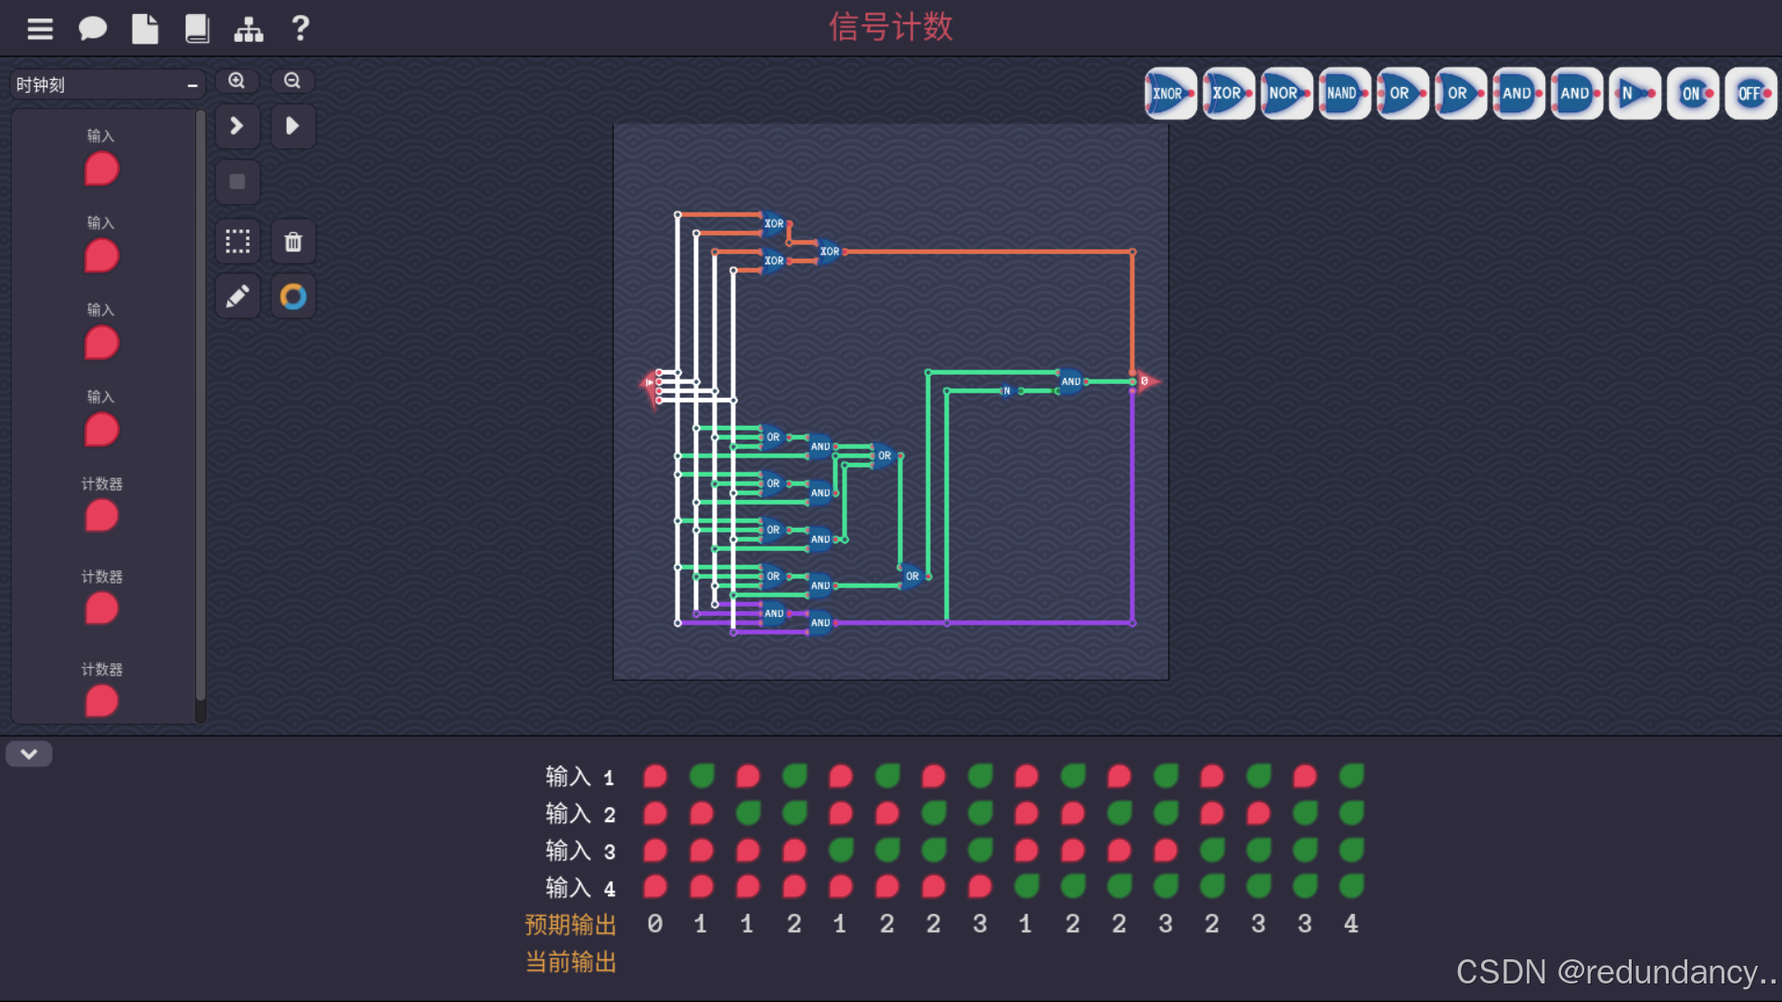
Task: Collapse the 时钟刻 panel dropdown
Action: pyautogui.click(x=192, y=85)
